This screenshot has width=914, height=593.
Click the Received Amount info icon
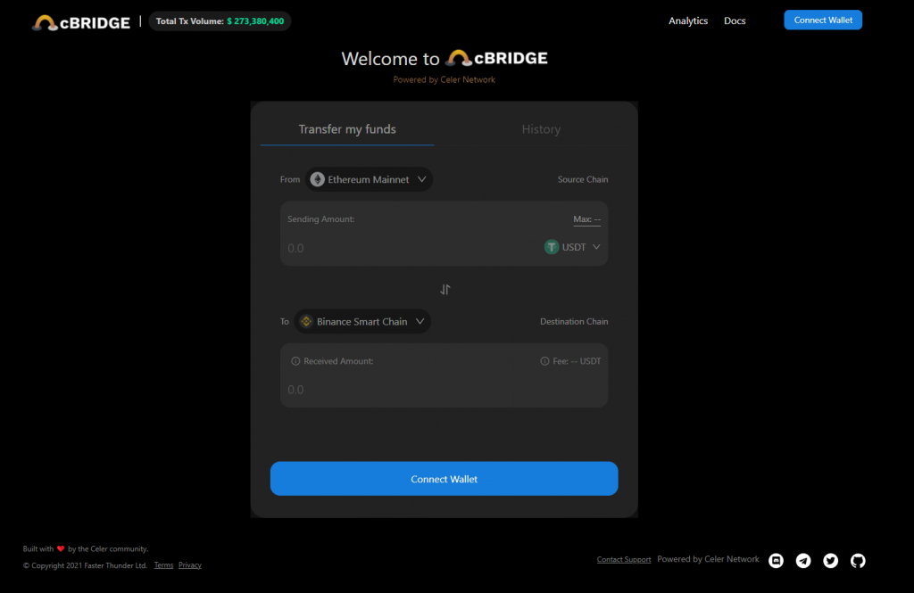(295, 361)
